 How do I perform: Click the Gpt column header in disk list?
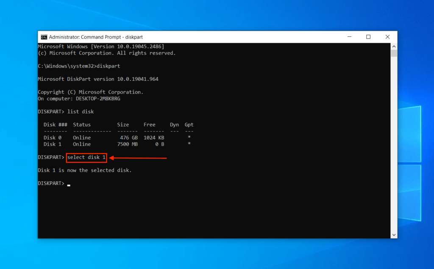(189, 124)
